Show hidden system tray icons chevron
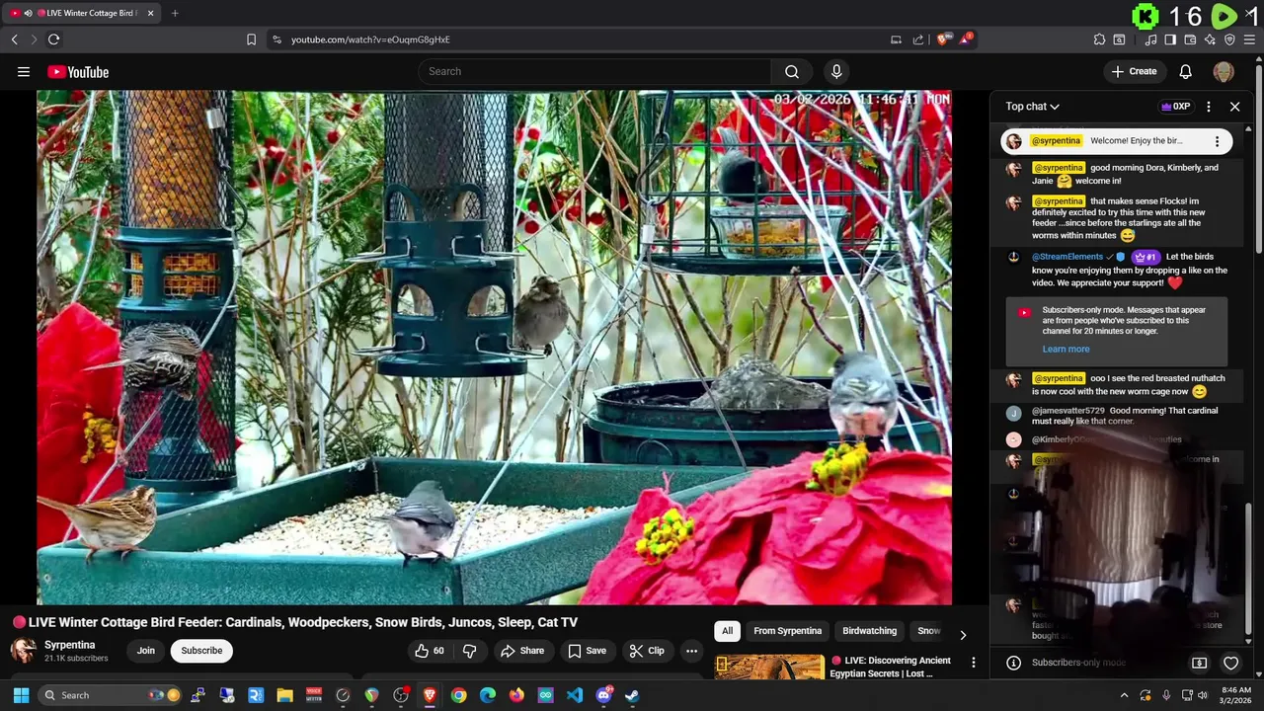Screen dimensions: 1264x711 1124,695
